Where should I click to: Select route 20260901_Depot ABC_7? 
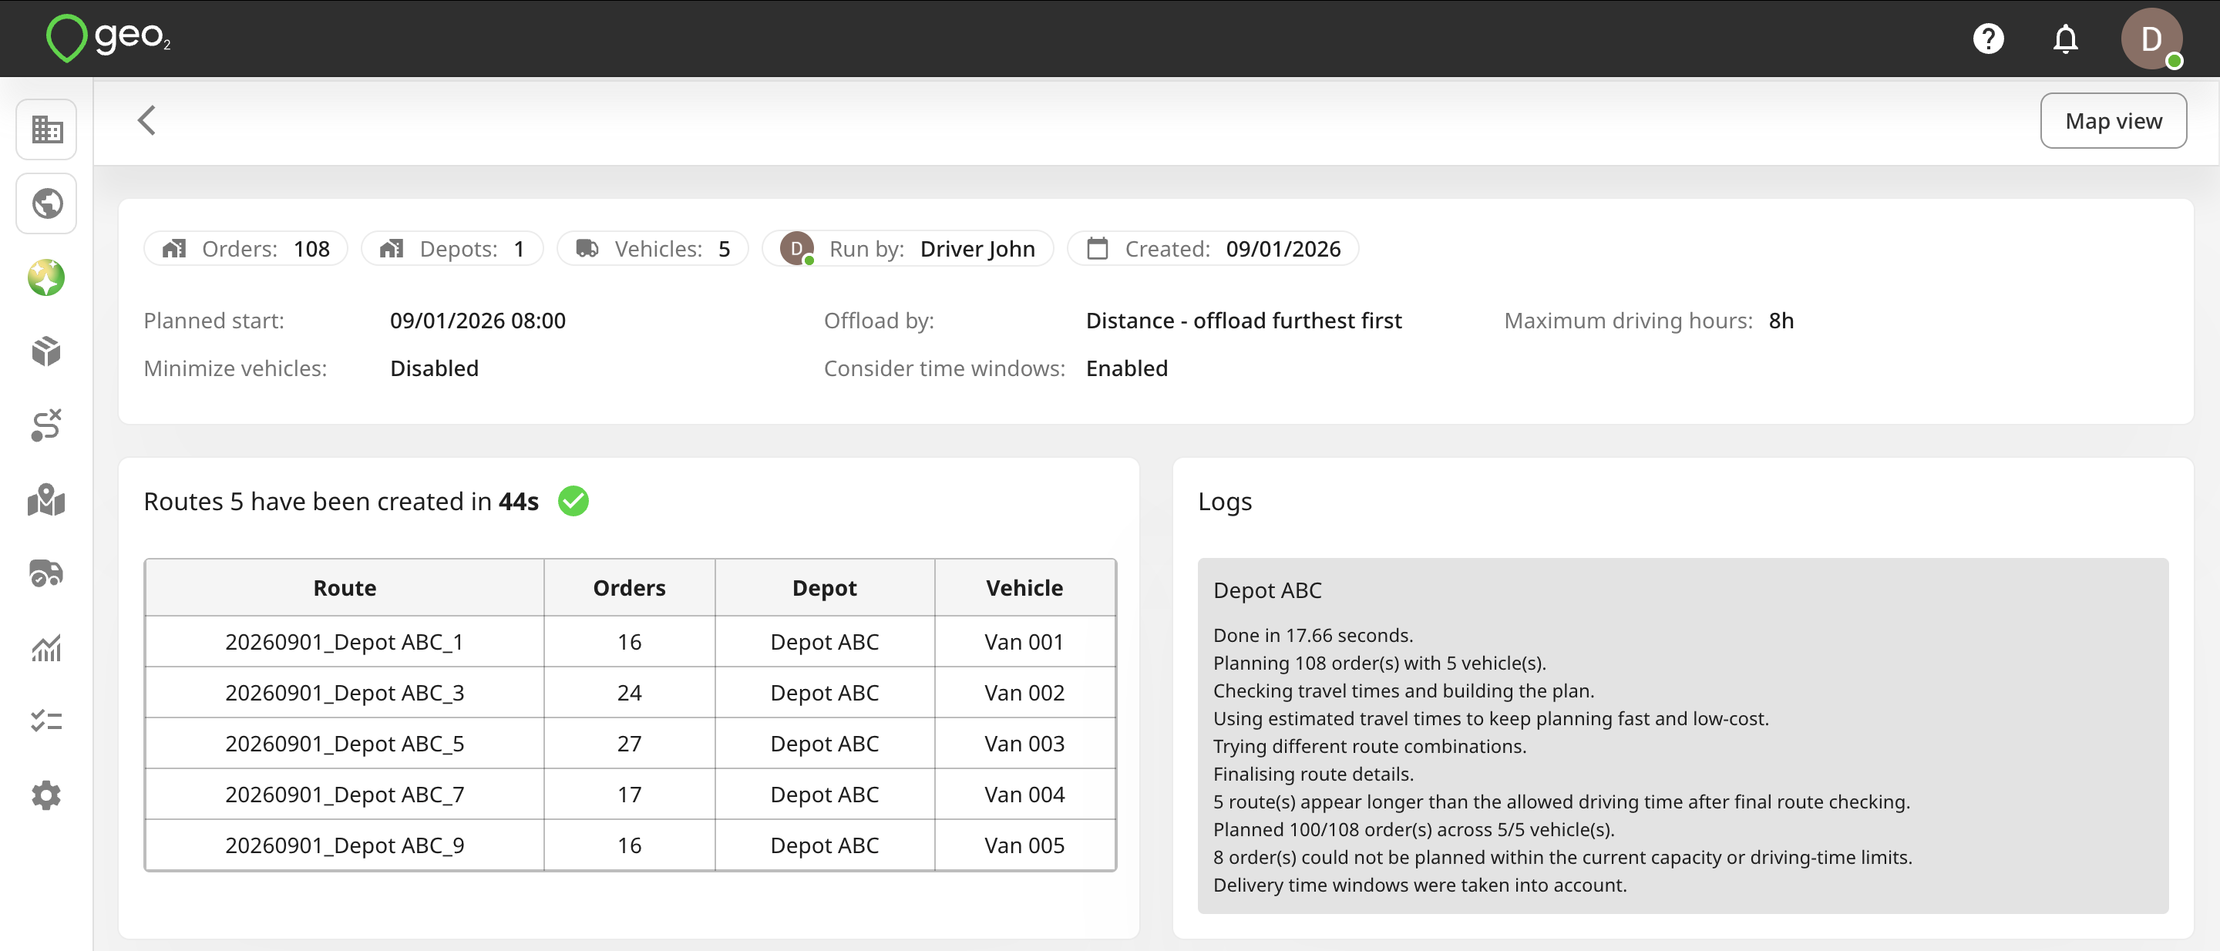pyautogui.click(x=345, y=795)
